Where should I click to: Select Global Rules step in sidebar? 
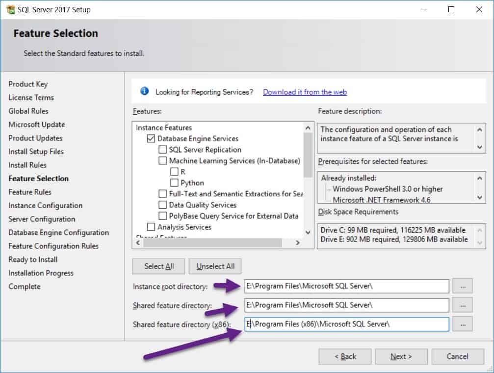click(x=28, y=111)
